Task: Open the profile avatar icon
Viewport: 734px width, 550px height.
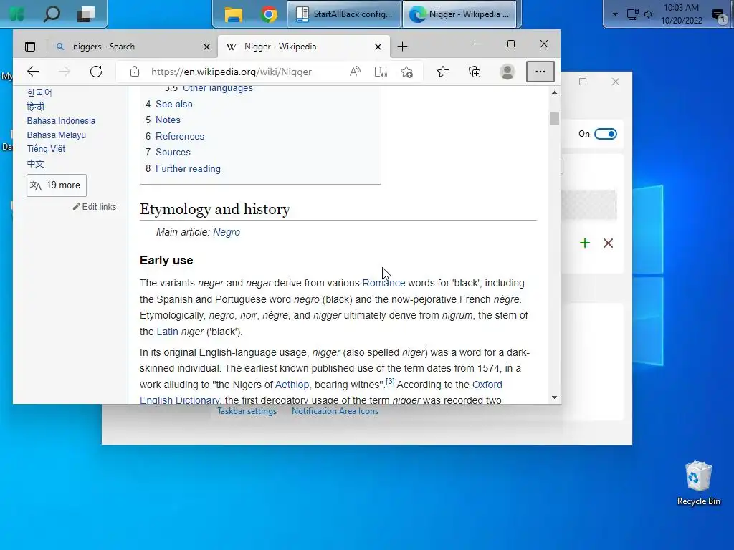Action: click(x=507, y=72)
